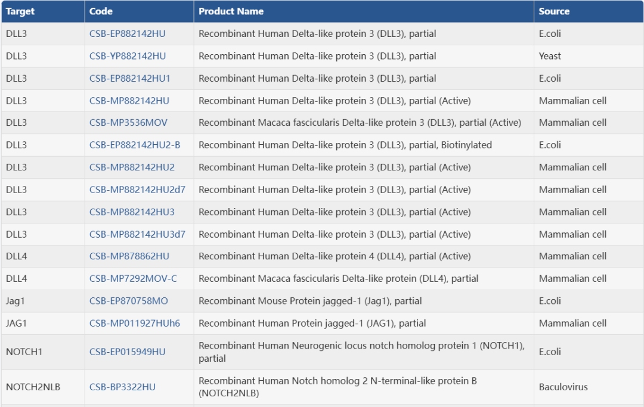
Task: Open product link CSB-EP882142HU
Action: [127, 34]
